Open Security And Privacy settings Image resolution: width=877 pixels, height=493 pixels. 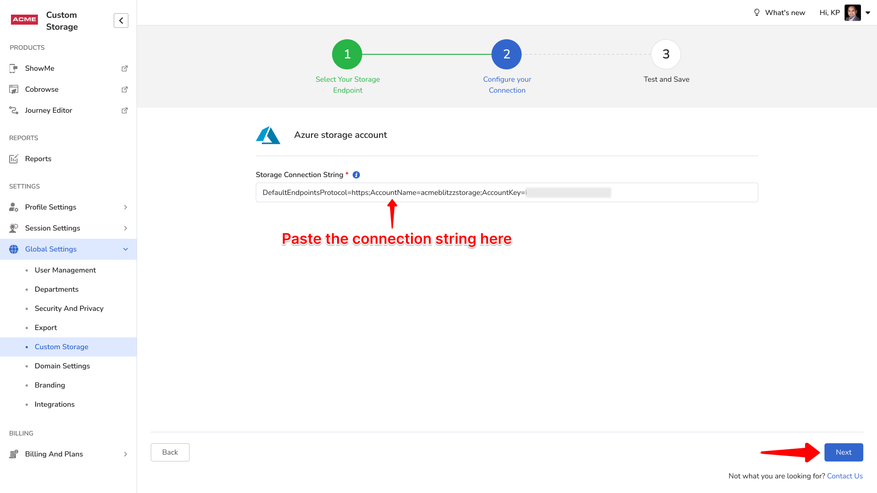click(69, 309)
